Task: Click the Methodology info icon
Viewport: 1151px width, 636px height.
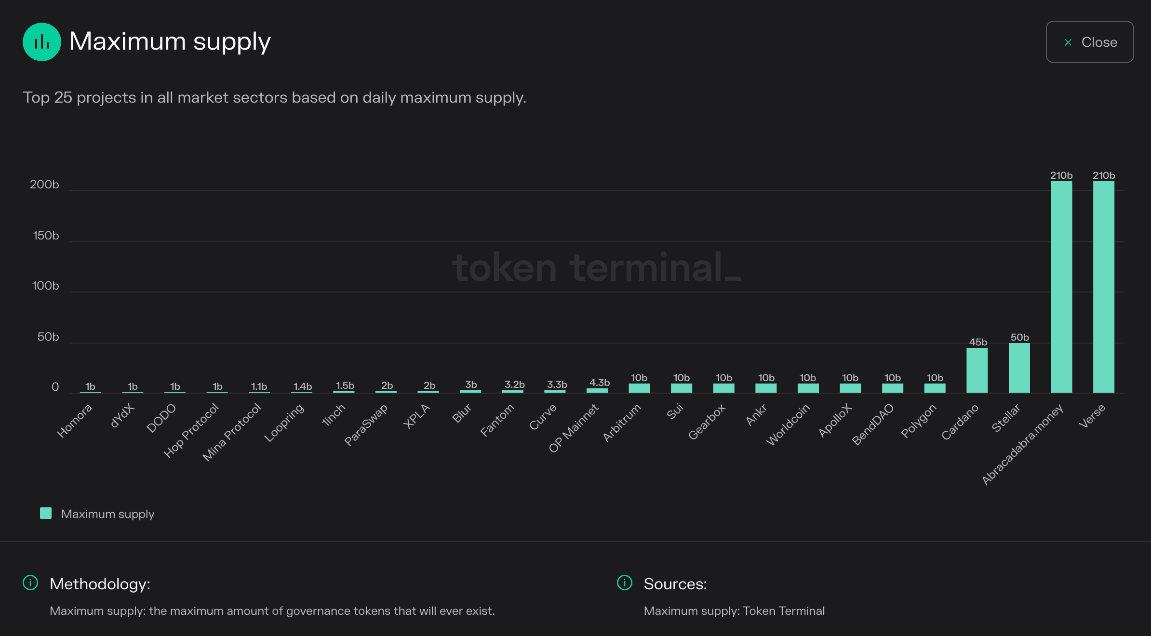Action: coord(30,583)
